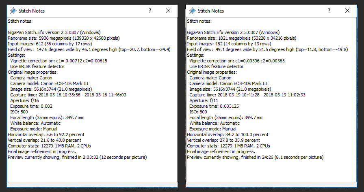Open help in the right Stitch Notes dialog

(329, 11)
